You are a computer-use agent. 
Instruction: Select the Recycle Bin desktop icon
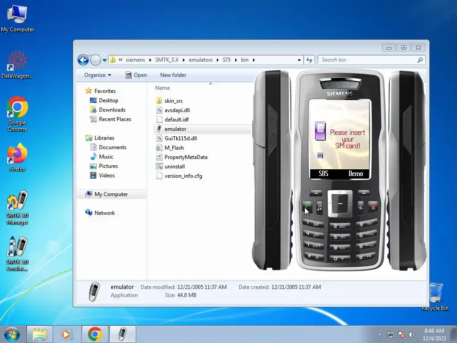click(x=435, y=296)
